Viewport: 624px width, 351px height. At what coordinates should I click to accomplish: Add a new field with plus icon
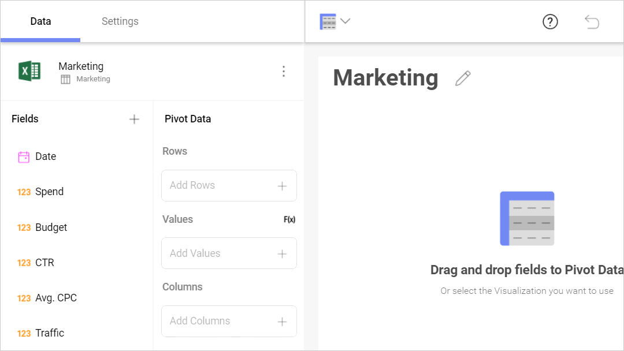[134, 119]
